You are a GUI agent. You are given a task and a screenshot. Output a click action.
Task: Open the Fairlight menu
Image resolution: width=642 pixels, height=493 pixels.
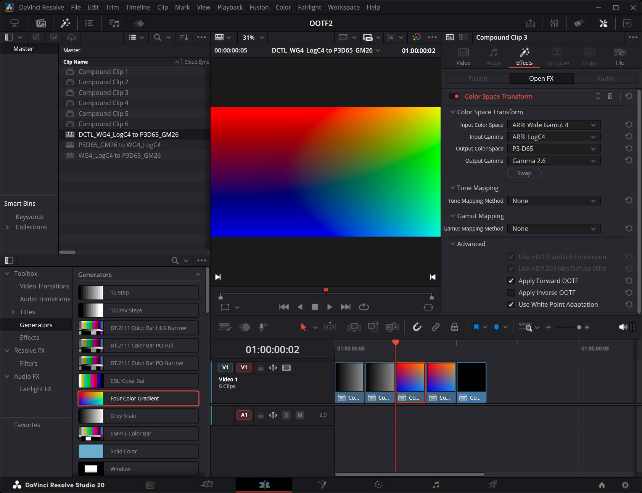[x=309, y=7]
